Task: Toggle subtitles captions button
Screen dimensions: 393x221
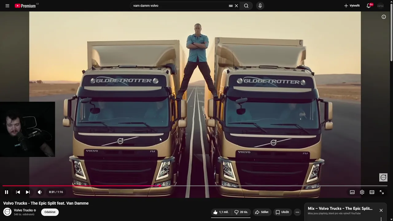Action: [352, 192]
